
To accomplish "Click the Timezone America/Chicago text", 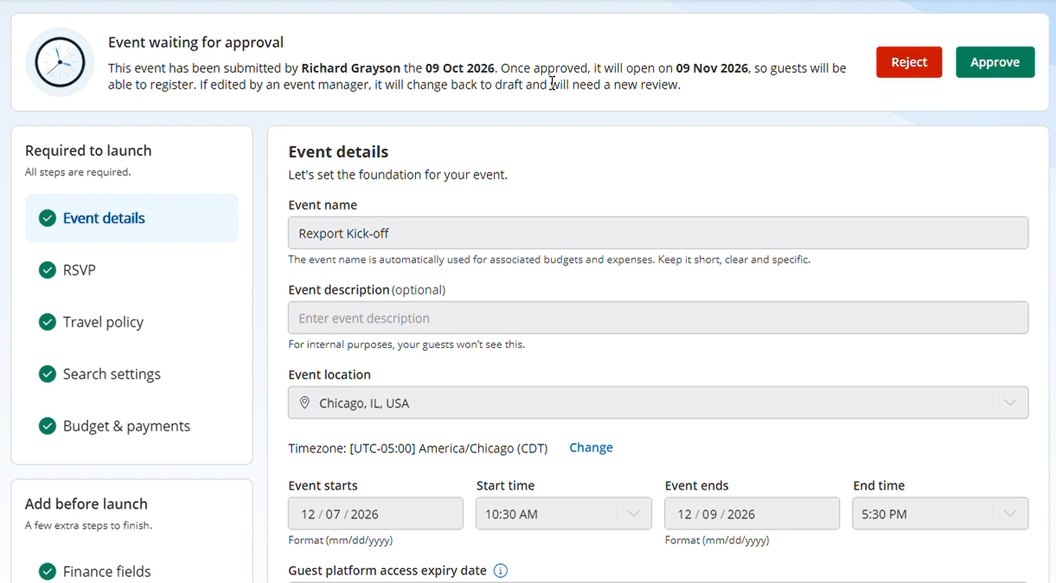I will 418,448.
